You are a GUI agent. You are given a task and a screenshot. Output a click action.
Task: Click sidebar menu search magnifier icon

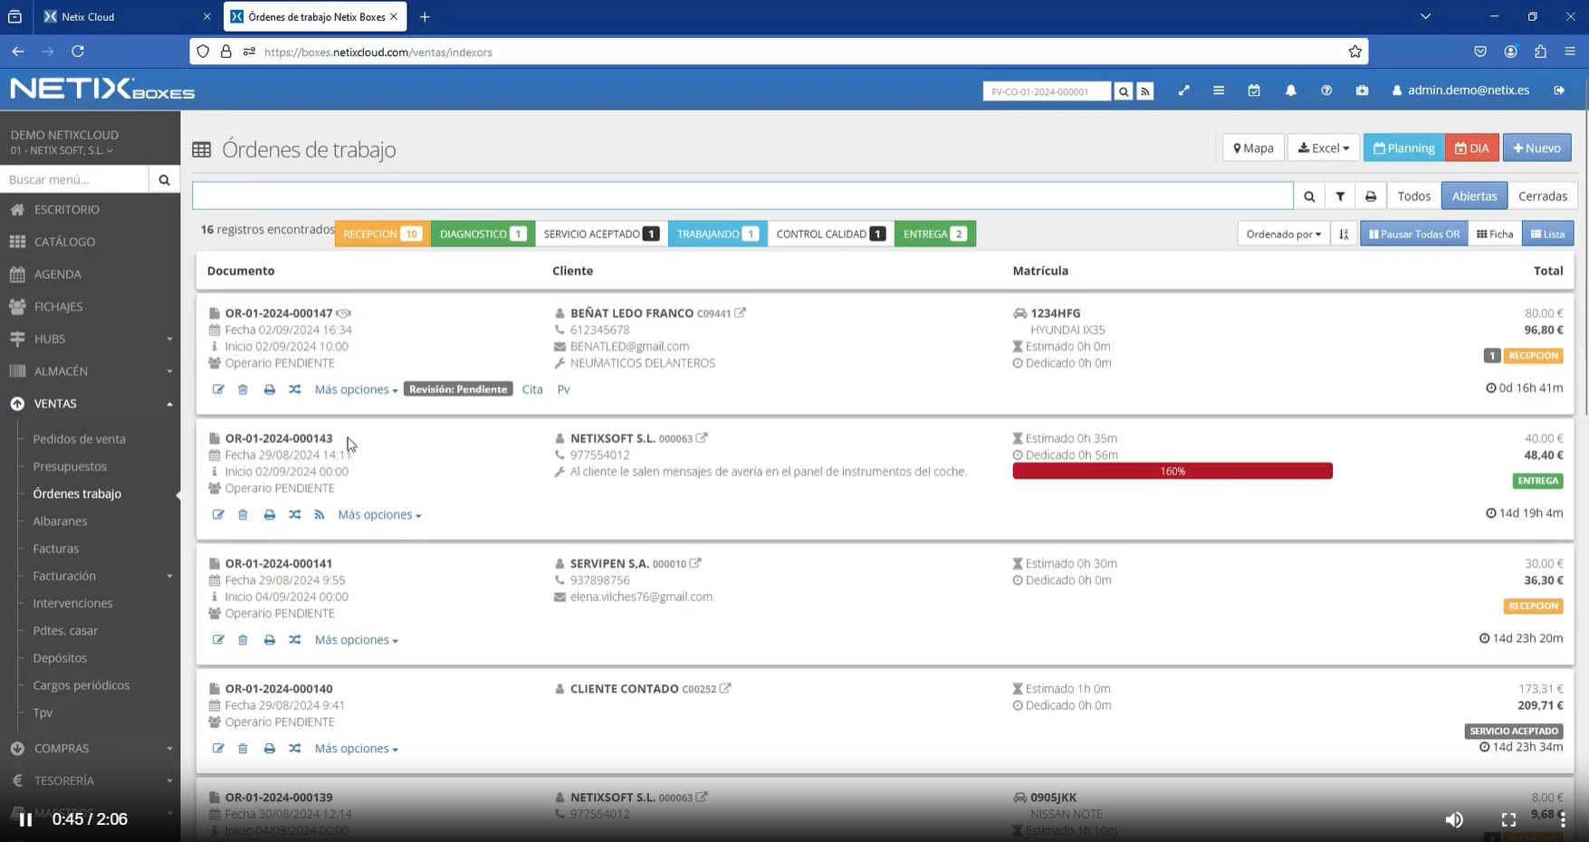[164, 179]
